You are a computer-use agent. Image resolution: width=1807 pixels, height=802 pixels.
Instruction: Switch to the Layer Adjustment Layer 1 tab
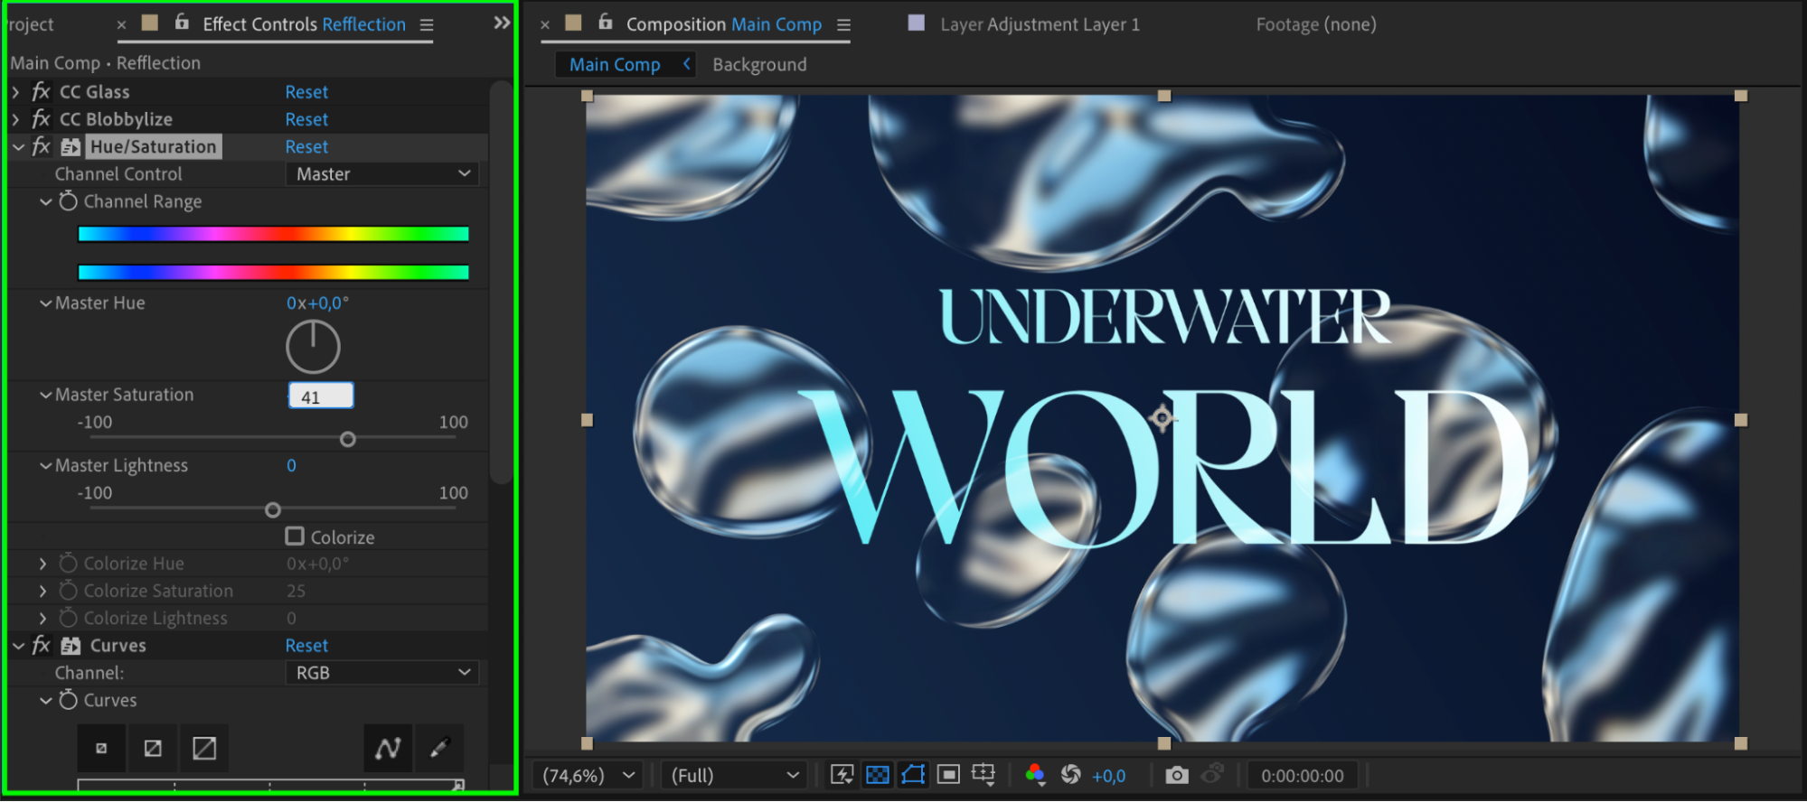click(x=1039, y=24)
